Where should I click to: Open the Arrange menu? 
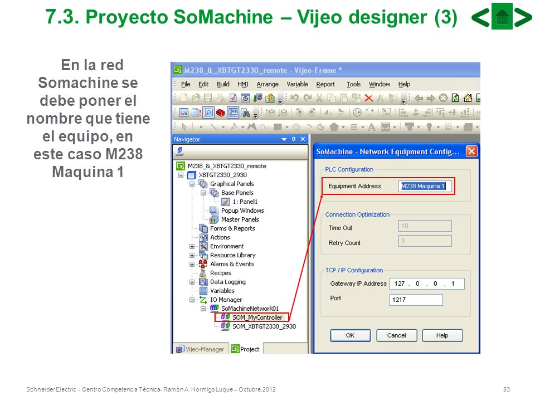point(267,84)
